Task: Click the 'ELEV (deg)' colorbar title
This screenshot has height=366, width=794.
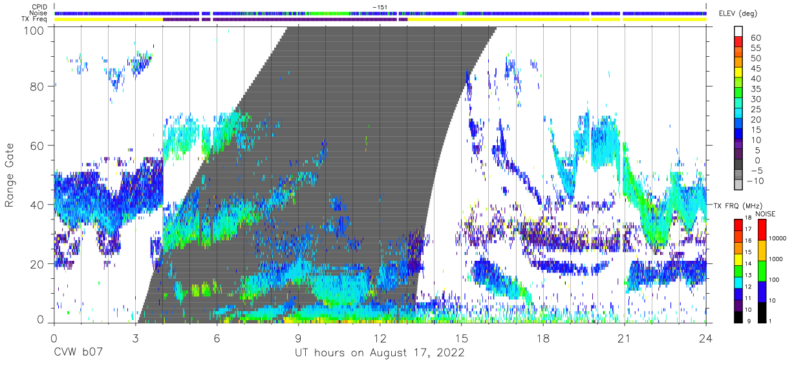Action: [738, 14]
